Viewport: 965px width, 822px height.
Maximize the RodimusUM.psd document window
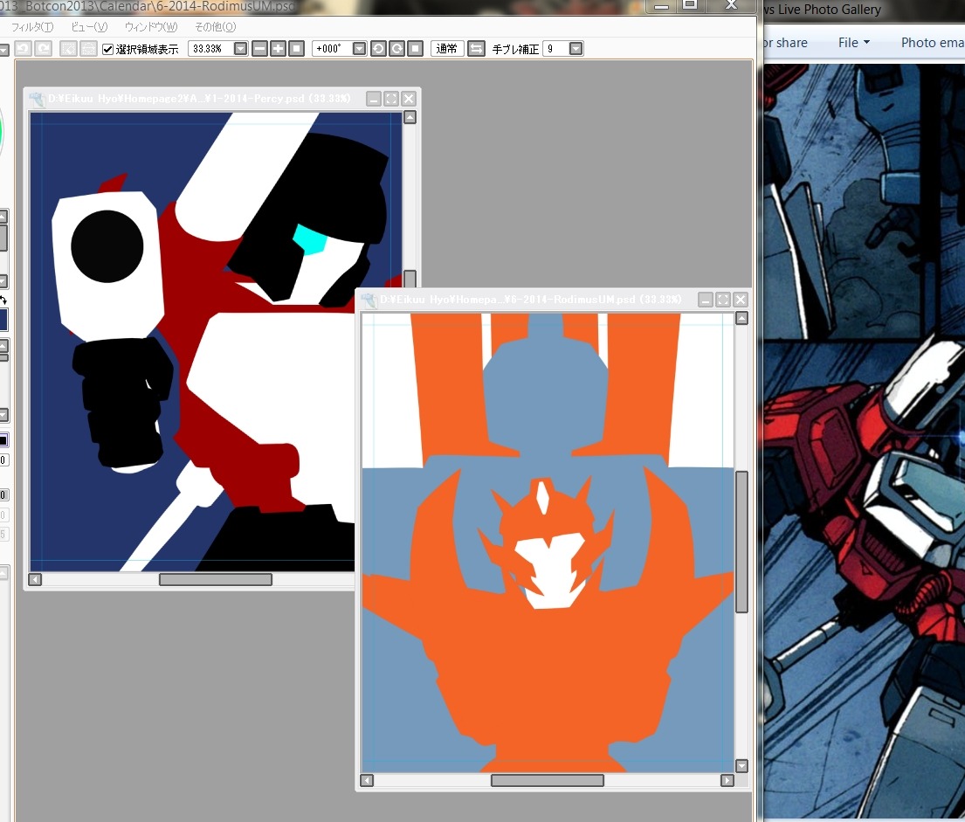[x=723, y=300]
